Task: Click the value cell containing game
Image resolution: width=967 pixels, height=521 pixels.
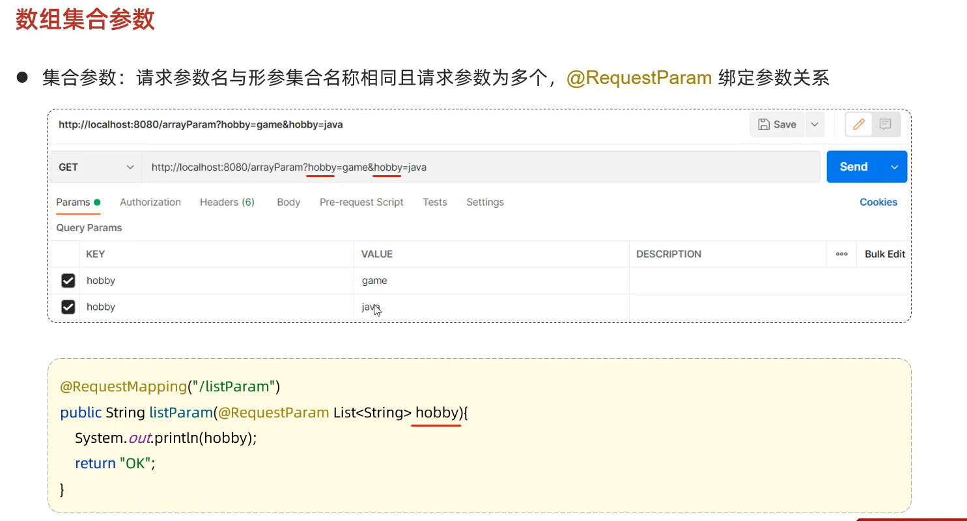Action: point(491,281)
